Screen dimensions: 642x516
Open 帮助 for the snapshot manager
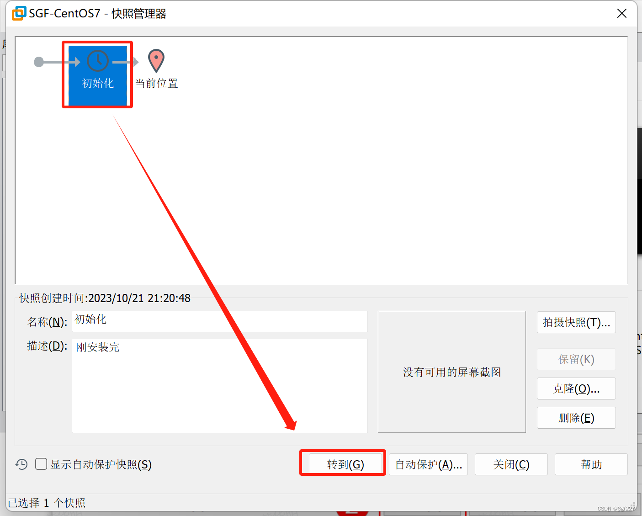pos(591,464)
